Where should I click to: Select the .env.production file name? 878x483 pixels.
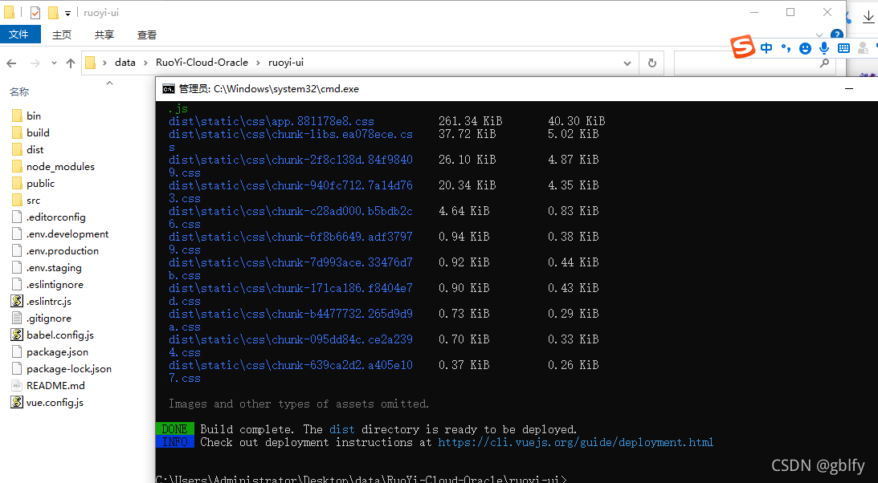click(62, 250)
